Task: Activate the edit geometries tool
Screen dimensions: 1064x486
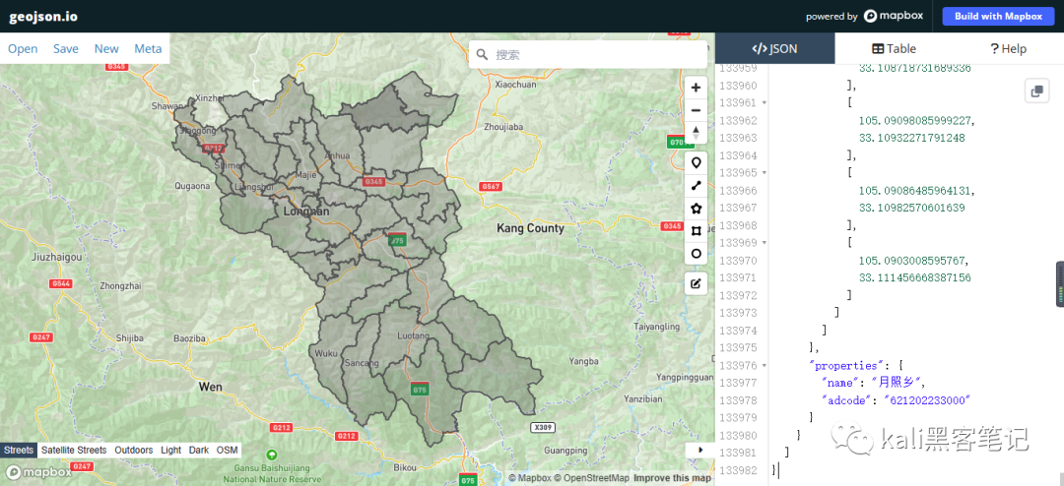Action: pyautogui.click(x=696, y=283)
